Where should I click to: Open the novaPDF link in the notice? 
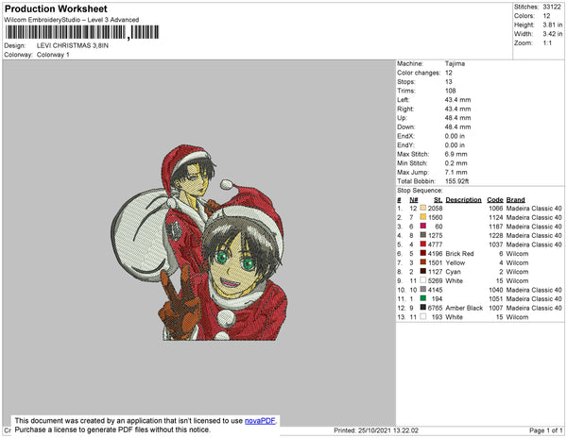260,421
